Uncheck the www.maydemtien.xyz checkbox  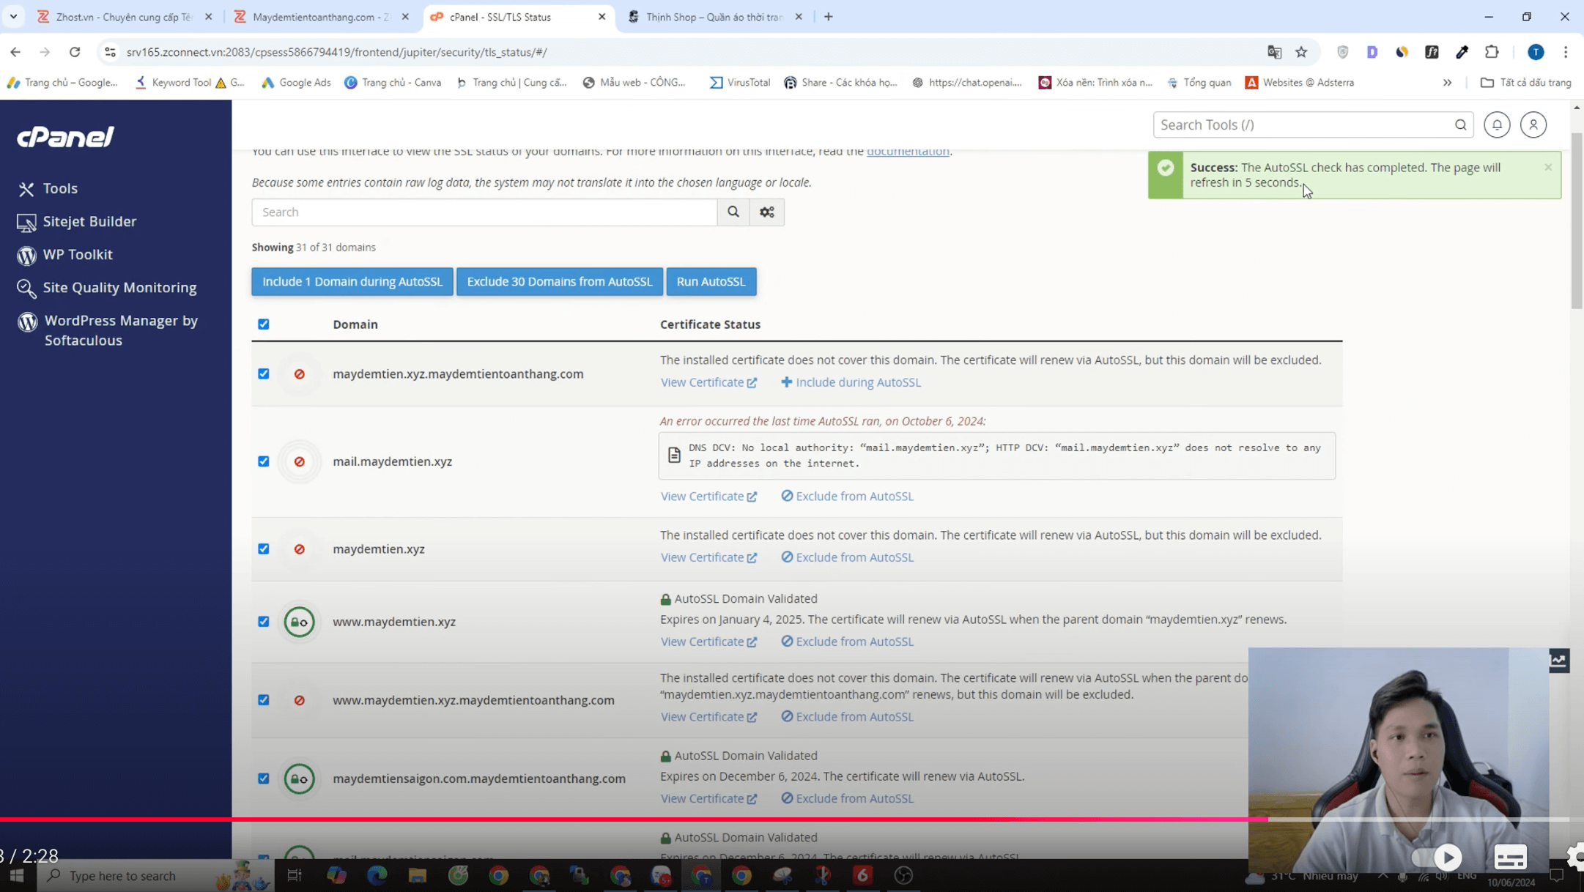click(263, 621)
